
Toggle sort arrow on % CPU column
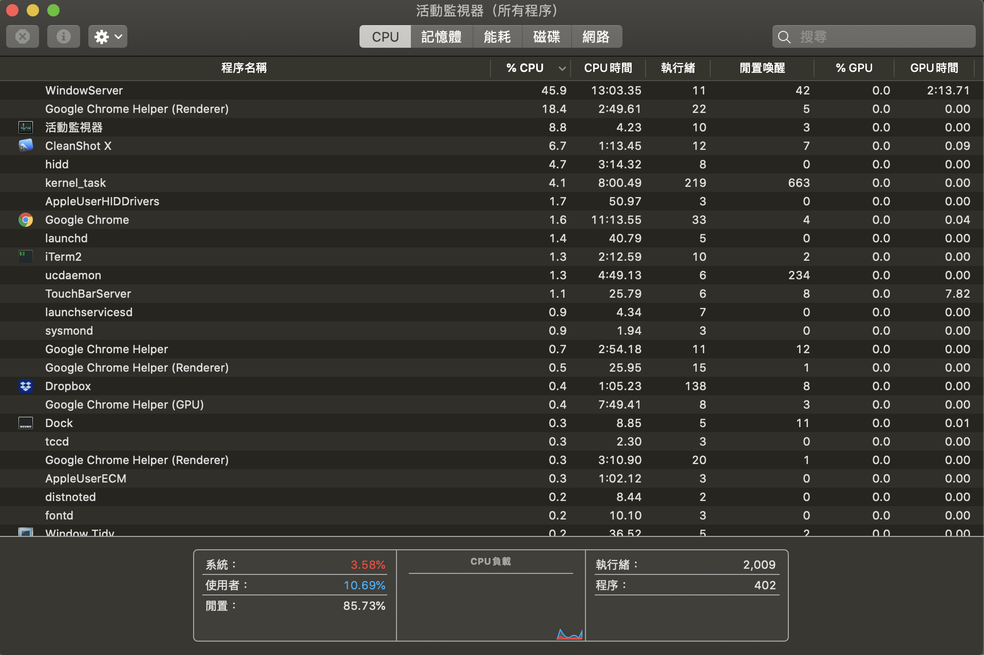(562, 68)
